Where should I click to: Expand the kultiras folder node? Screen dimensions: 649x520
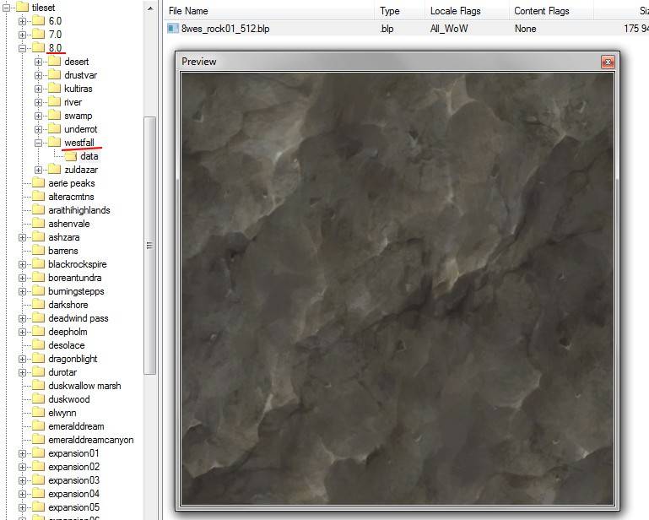point(39,89)
